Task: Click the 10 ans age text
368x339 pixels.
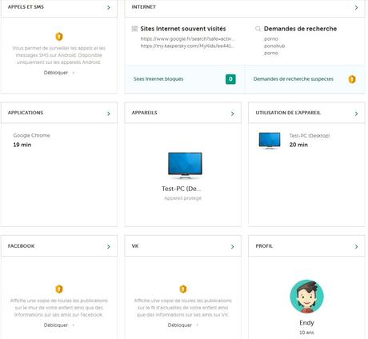Action: [306, 333]
